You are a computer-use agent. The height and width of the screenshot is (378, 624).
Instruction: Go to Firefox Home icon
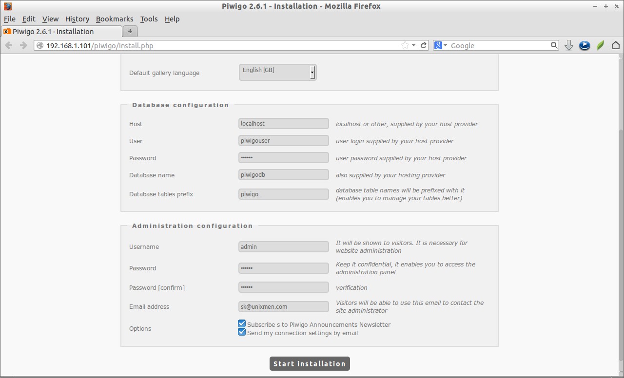tap(615, 45)
